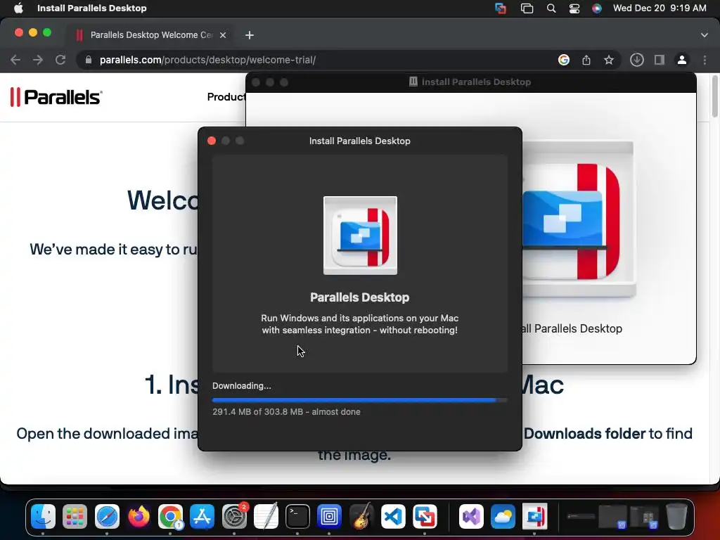720x540 pixels.
Task: Click the download progress bar
Action: [359, 400]
